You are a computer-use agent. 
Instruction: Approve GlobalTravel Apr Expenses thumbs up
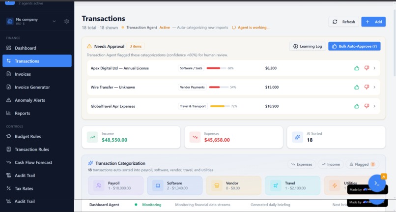click(x=357, y=106)
